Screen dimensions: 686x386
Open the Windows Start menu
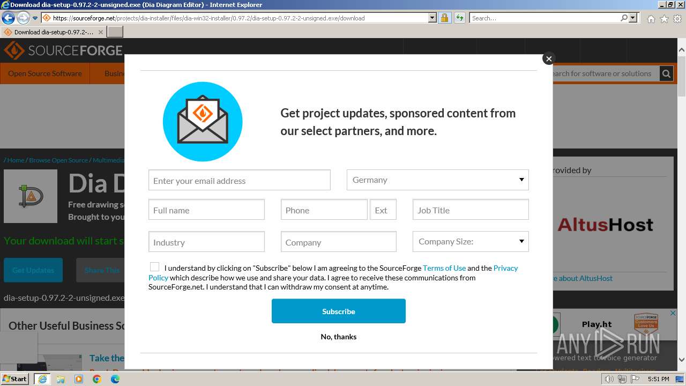(15, 378)
